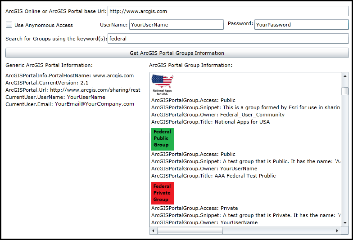
Task: Click the group search keywords field
Action: 228,39
